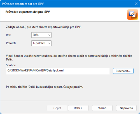Click the bold Průvodce exportem dat heading
The width and height of the screenshot is (140, 114).
click(x=28, y=12)
